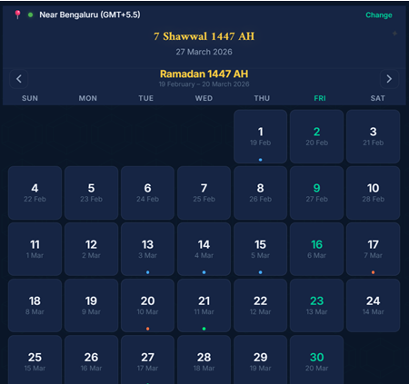Select Ramadan day 25, 15 Mar
This screenshot has height=384, width=409.
(x=35, y=359)
